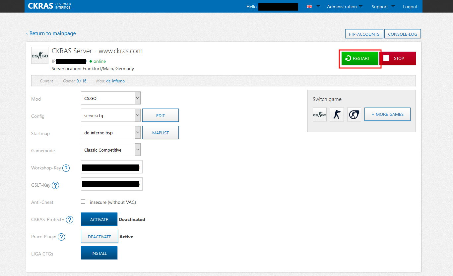The height and width of the screenshot is (276, 453).
Task: Click the online status text
Action: click(x=99, y=62)
